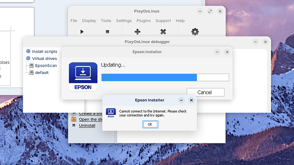Open the Tools menu in PlayOnLinux
The width and height of the screenshot is (294, 165).
[106, 20]
